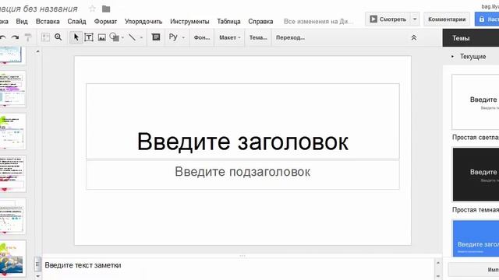Select the line drawing tool
Viewport: 499px width, 280px height.
[132, 37]
